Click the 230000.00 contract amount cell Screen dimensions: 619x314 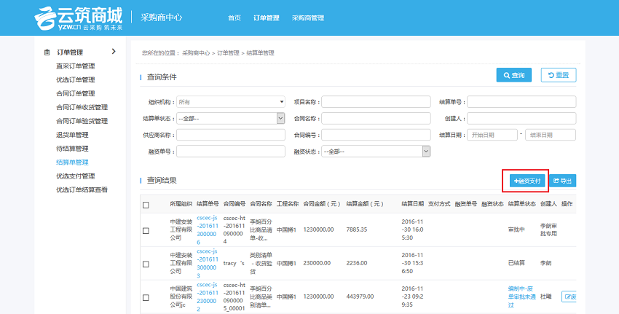coord(318,263)
